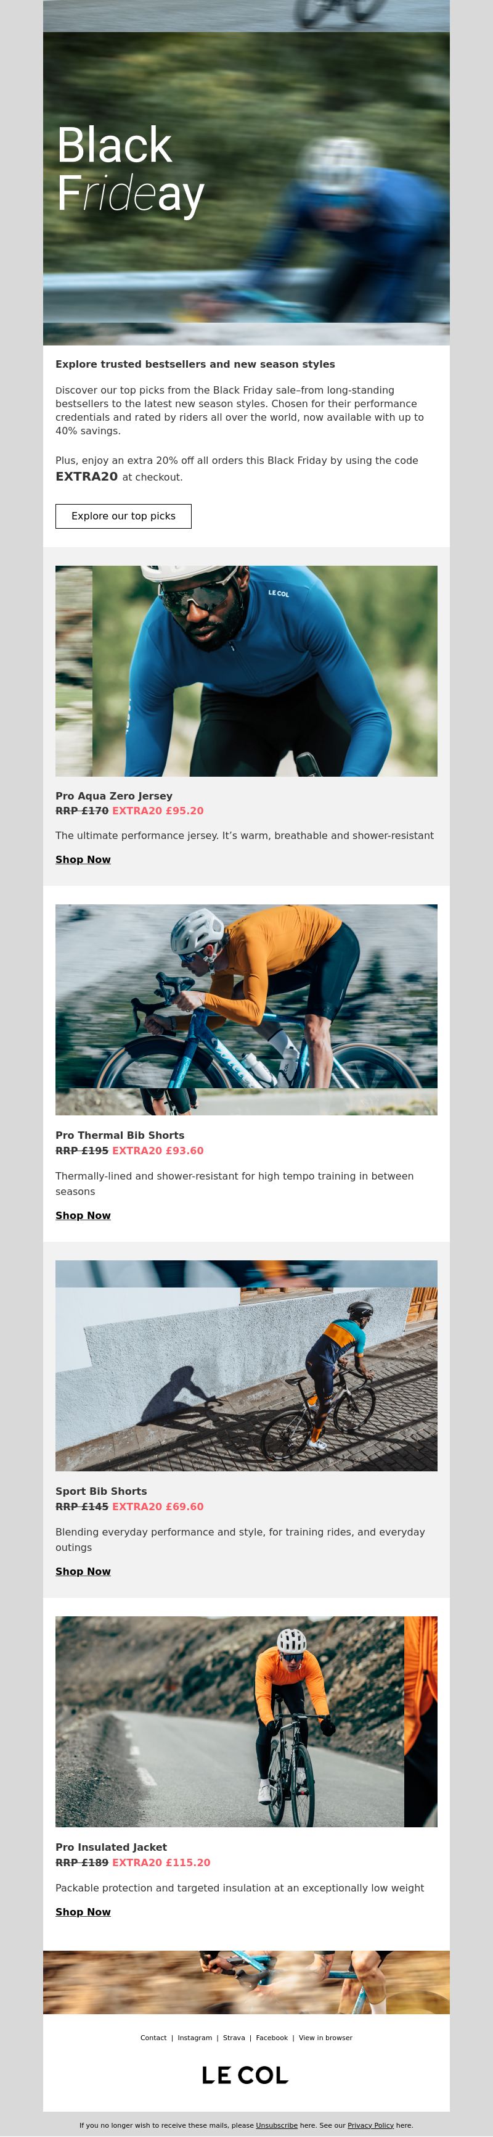
Task: Follow Shop Now for Pro Insulated Jacket
Action: point(83,1911)
